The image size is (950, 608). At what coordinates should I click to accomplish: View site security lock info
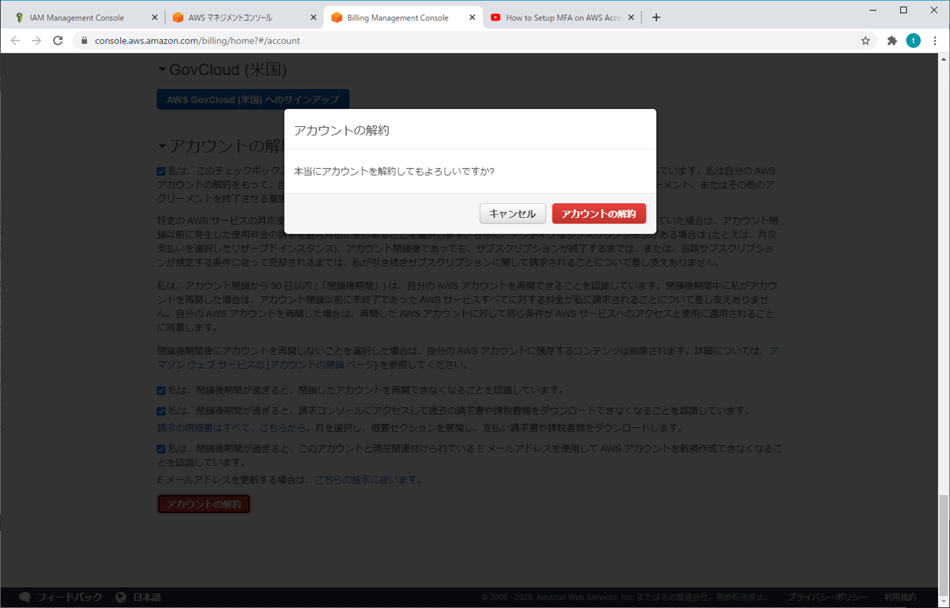[84, 41]
